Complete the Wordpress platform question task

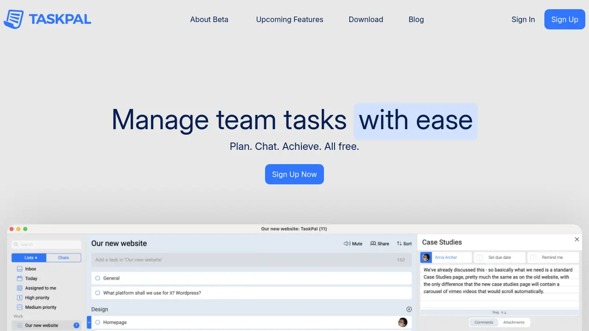point(98,293)
